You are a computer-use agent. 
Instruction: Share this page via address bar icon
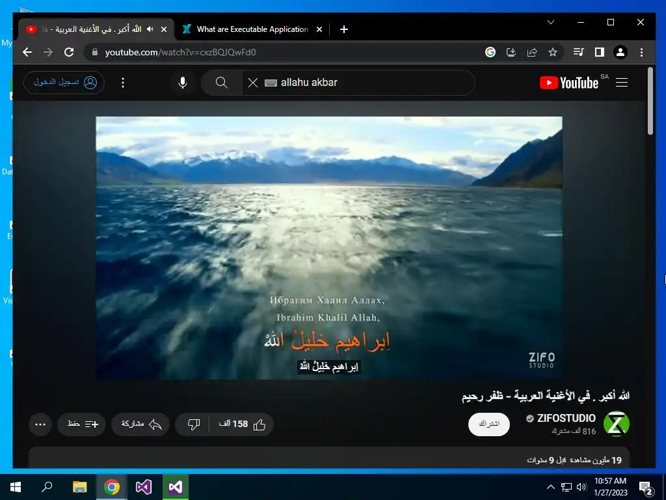532,52
